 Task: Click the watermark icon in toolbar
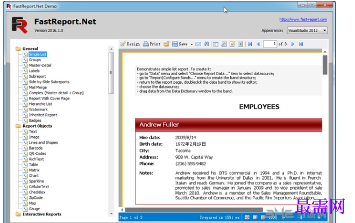pyautogui.click(x=240, y=44)
